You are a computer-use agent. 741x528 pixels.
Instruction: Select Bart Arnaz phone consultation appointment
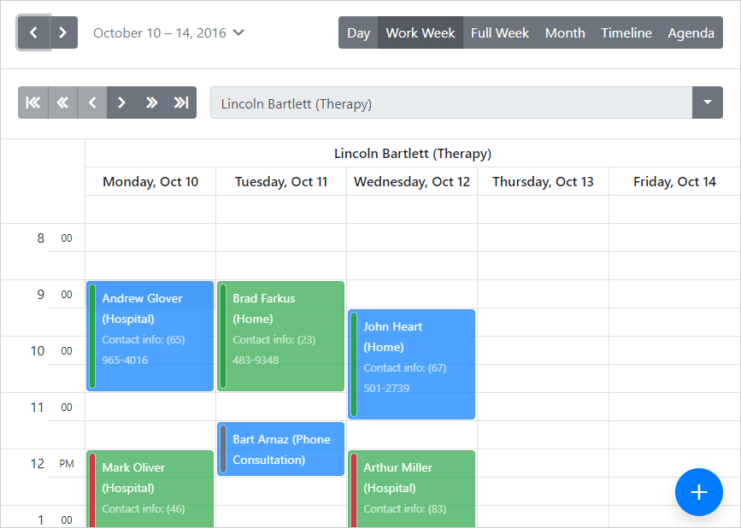281,449
